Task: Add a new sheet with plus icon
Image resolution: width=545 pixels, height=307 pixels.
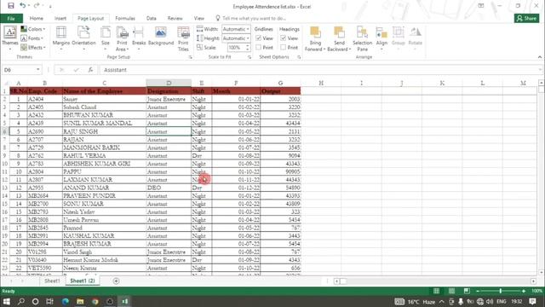Action: coord(116,281)
